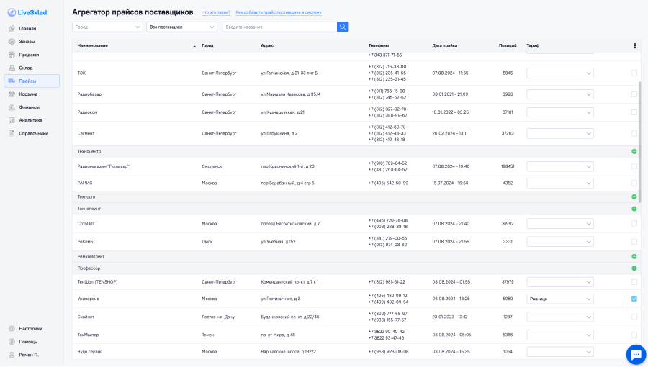Open tariff dropdown for Радиобазар
Image resolution: width=648 pixels, height=367 pixels.
(560, 94)
